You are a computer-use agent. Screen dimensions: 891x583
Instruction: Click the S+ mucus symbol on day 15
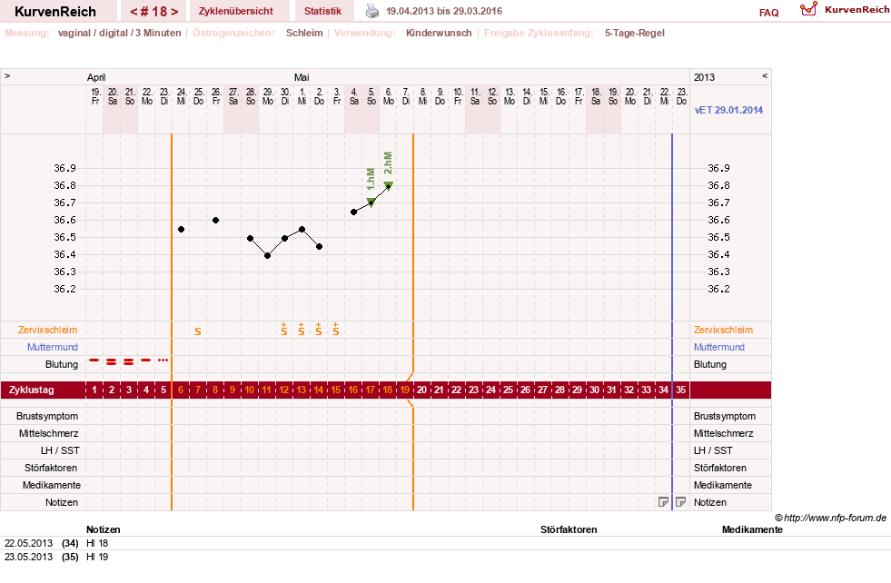(336, 329)
